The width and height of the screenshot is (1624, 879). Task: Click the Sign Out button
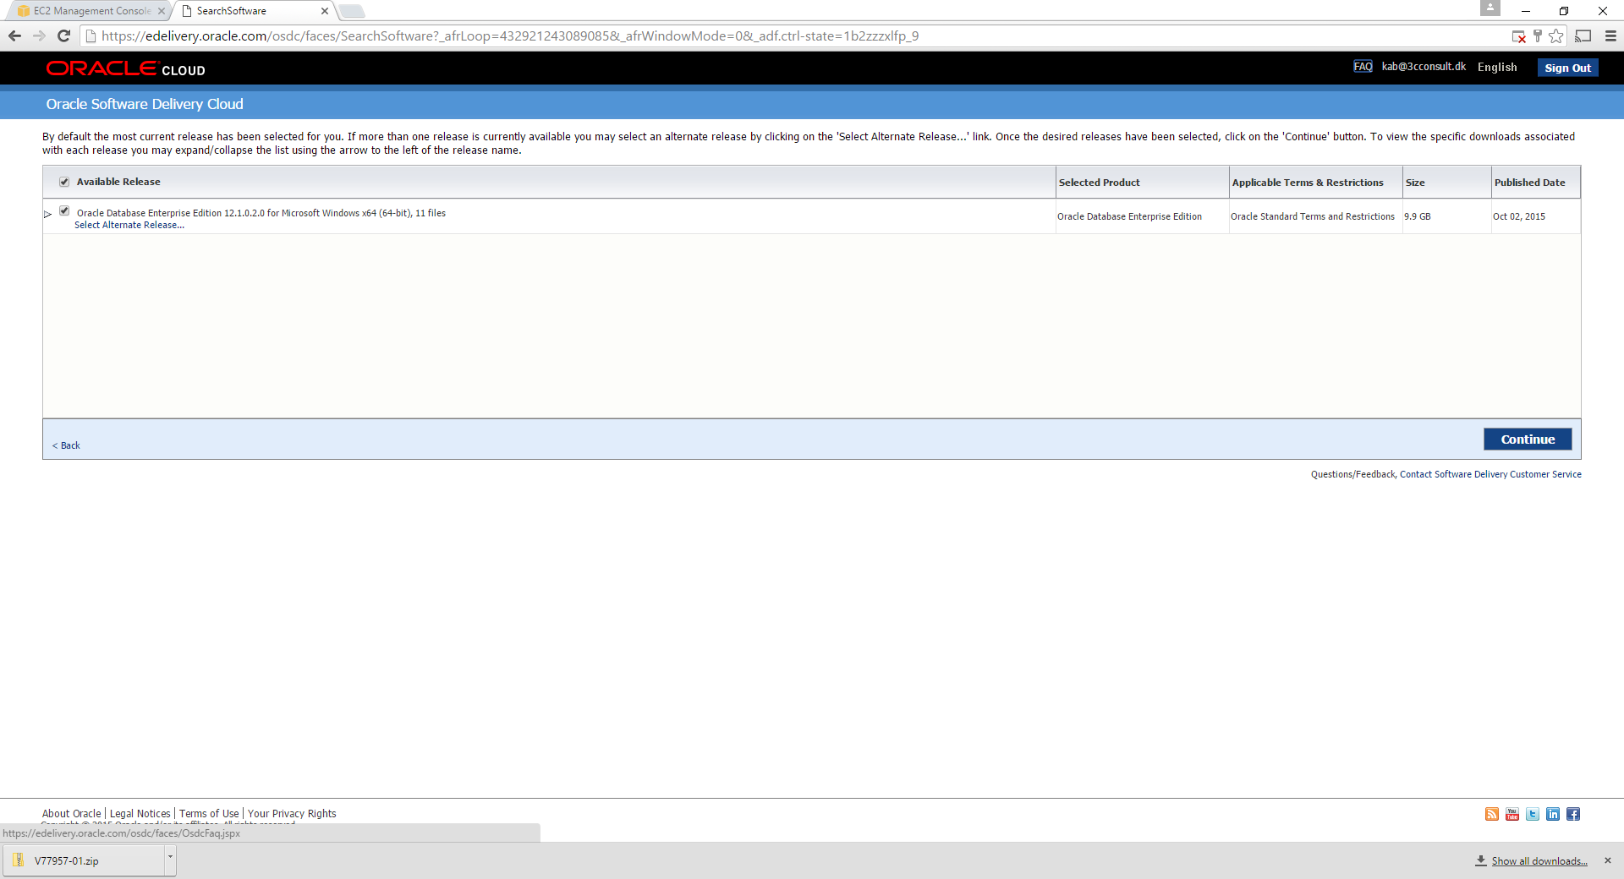click(x=1567, y=68)
